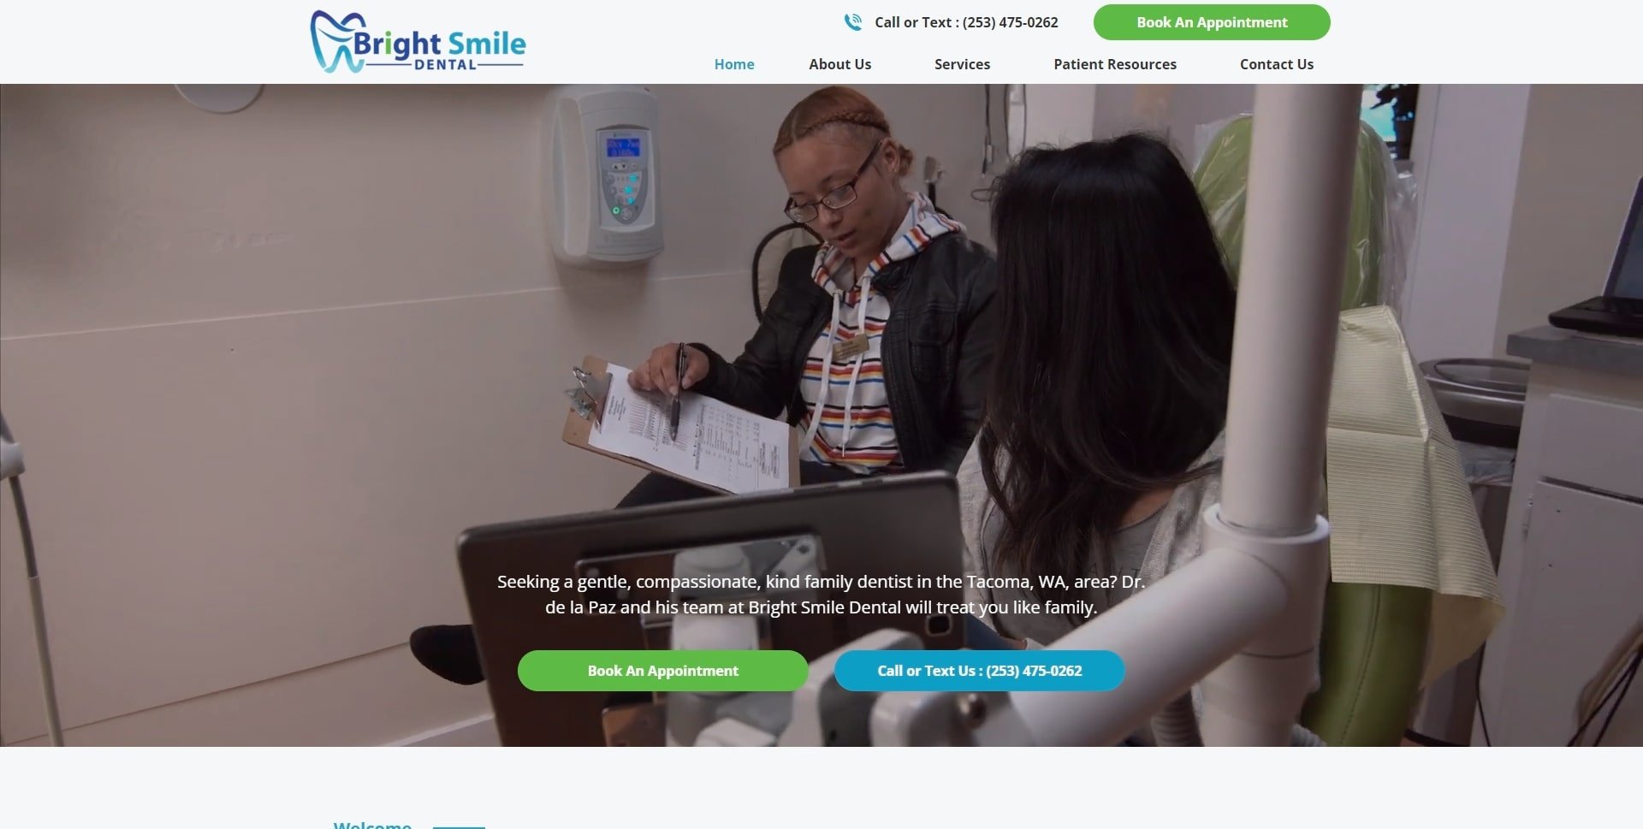Open the About Us menu

[839, 64]
